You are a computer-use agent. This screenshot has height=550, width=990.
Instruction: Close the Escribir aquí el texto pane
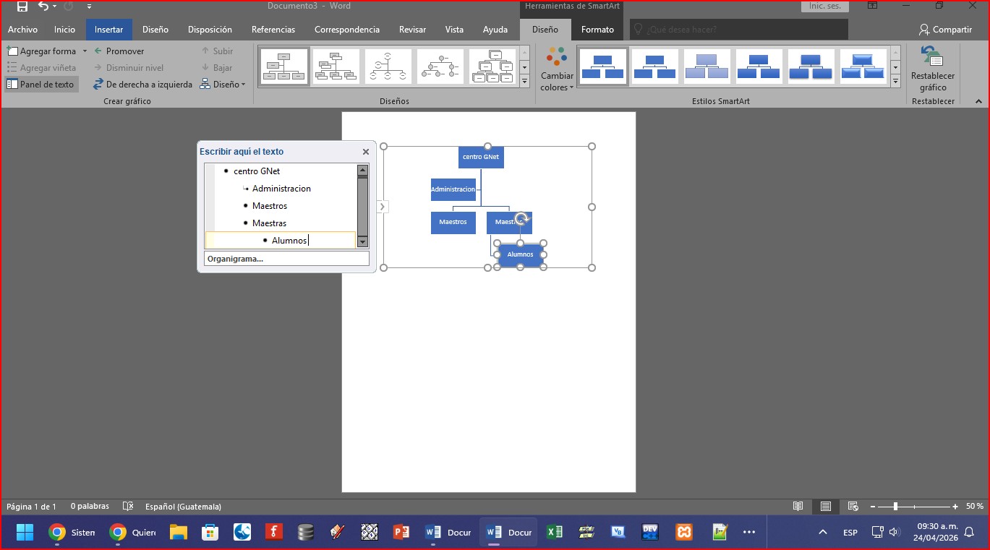pyautogui.click(x=365, y=152)
